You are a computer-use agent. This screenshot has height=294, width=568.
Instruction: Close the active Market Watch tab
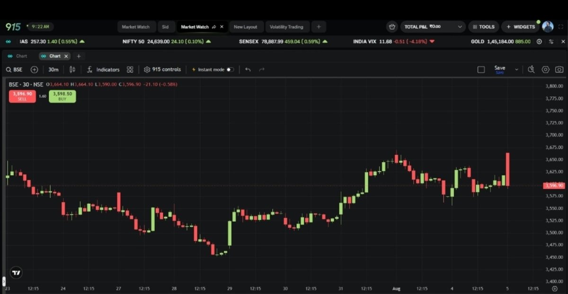[222, 27]
